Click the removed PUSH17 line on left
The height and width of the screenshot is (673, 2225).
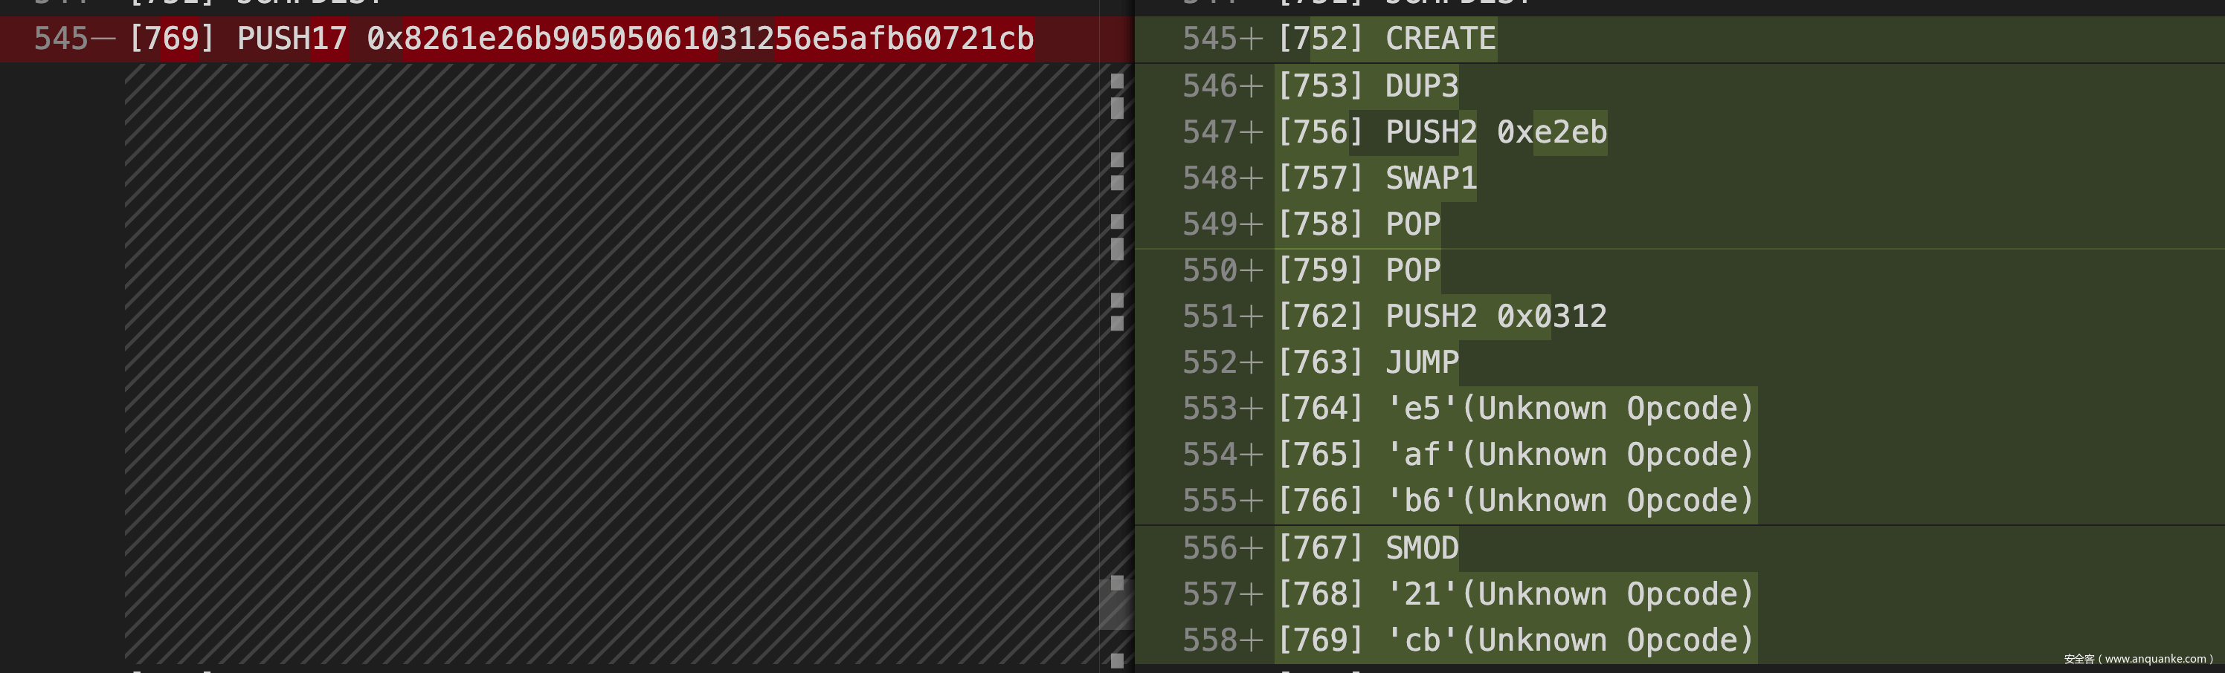click(x=581, y=39)
